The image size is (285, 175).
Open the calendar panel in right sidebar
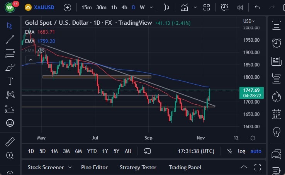tap(276, 114)
